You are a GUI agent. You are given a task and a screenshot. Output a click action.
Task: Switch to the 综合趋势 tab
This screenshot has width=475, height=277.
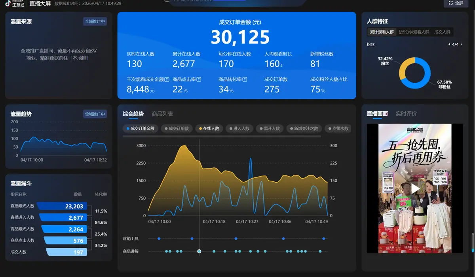coord(133,114)
